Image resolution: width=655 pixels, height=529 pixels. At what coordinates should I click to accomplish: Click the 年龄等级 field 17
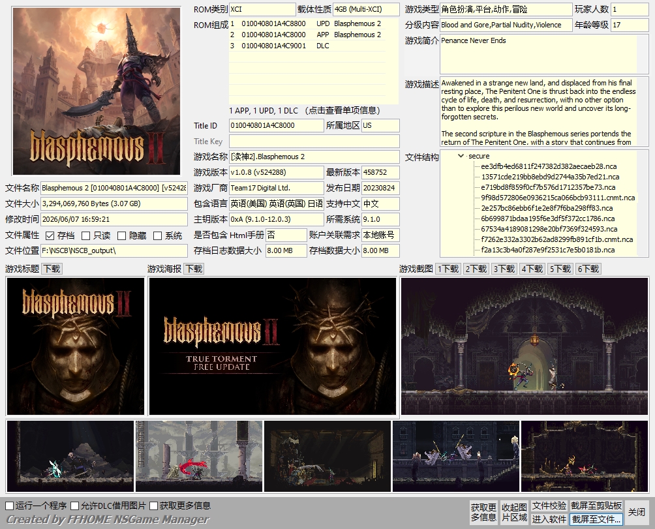pos(630,25)
